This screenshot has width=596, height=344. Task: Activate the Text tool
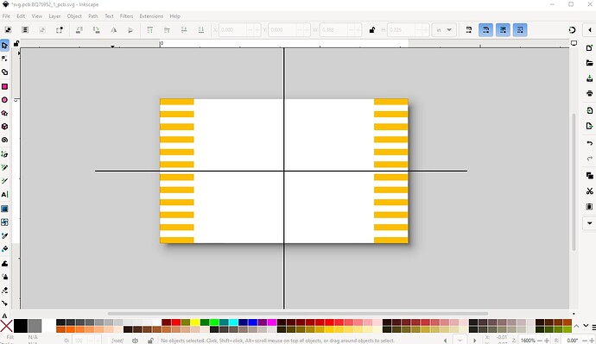coord(4,195)
